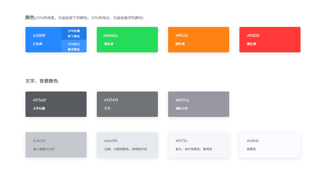Select the red #ff3838 swatch
Screen dimensions: 326x183
[270, 40]
